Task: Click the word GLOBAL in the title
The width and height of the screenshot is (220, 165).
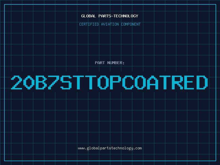Action: pos(88,16)
